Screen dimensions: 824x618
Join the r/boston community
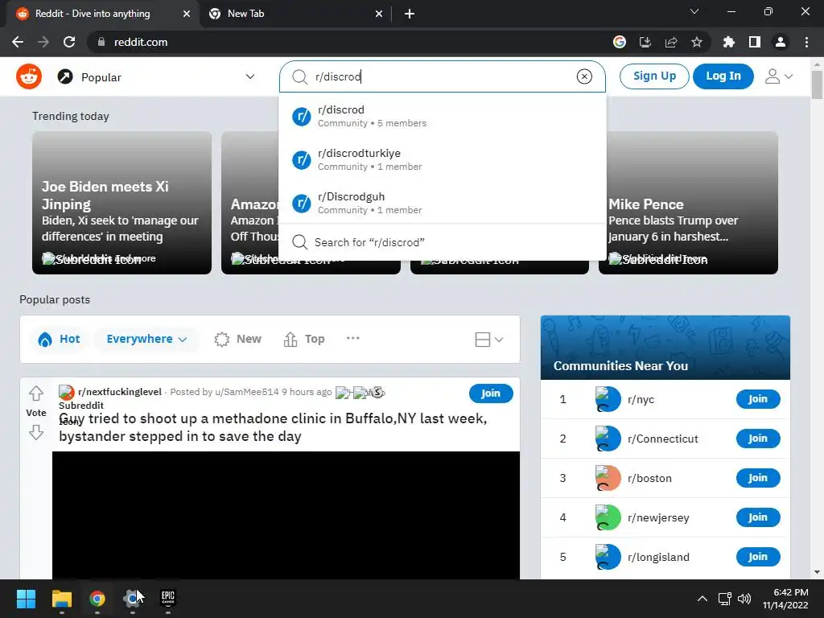coord(758,478)
